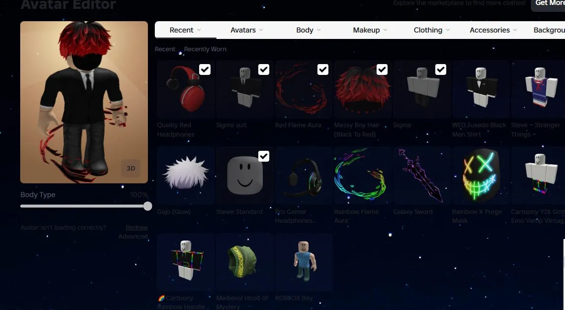The height and width of the screenshot is (310, 565).
Task: Click the Recently Worn breadcrumb text
Action: click(205, 49)
